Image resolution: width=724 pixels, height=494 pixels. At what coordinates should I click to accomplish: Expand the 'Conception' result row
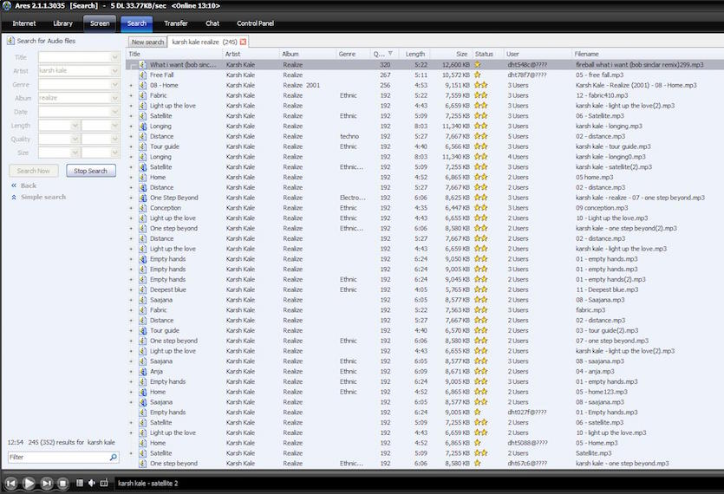131,208
